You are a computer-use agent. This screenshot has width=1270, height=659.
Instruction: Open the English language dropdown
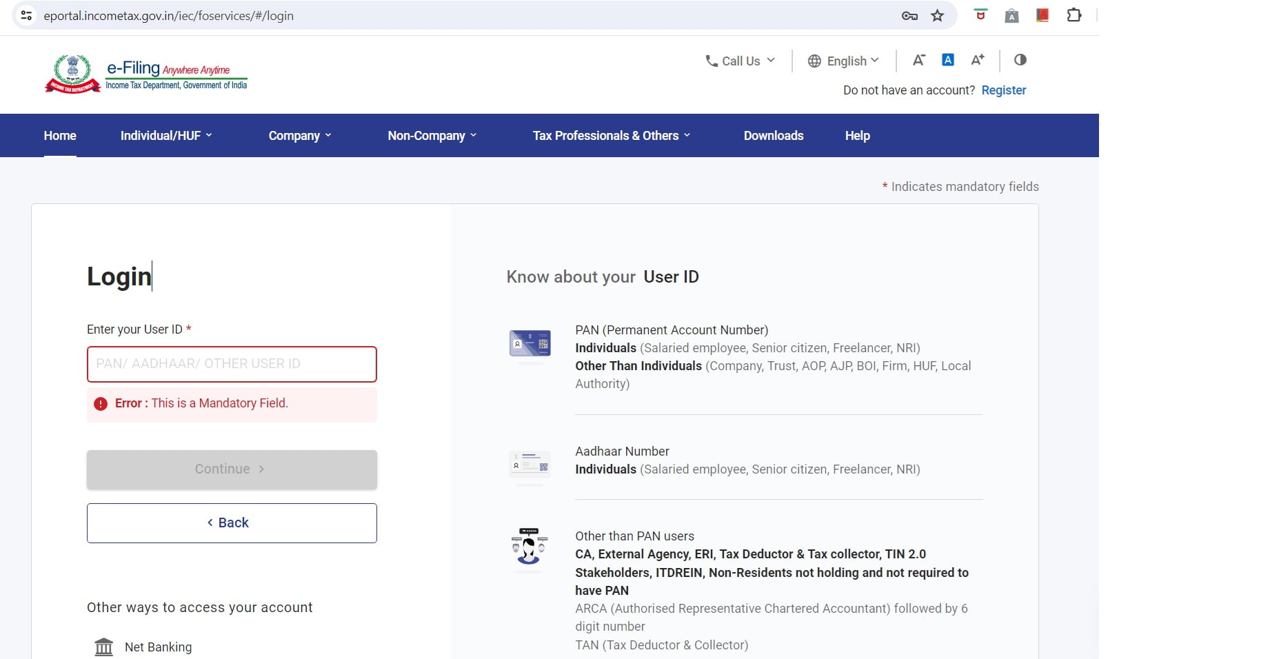pos(843,61)
